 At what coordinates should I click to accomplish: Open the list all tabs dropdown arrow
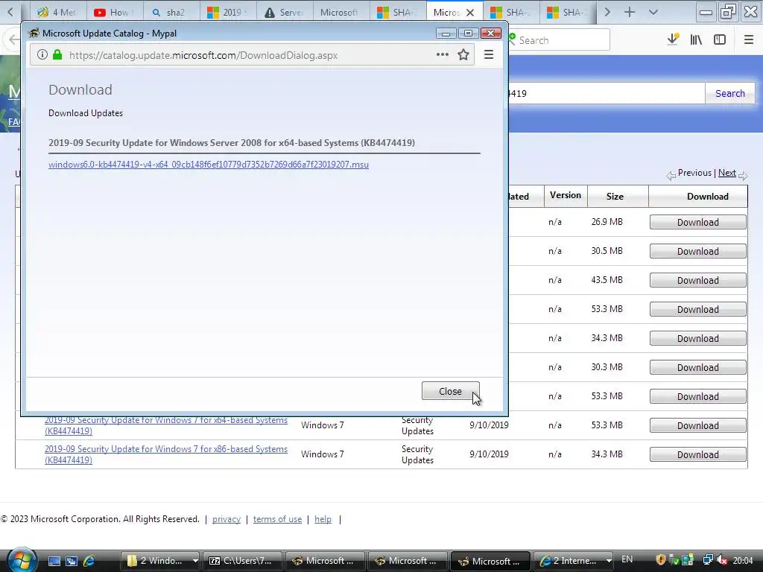[x=653, y=12]
